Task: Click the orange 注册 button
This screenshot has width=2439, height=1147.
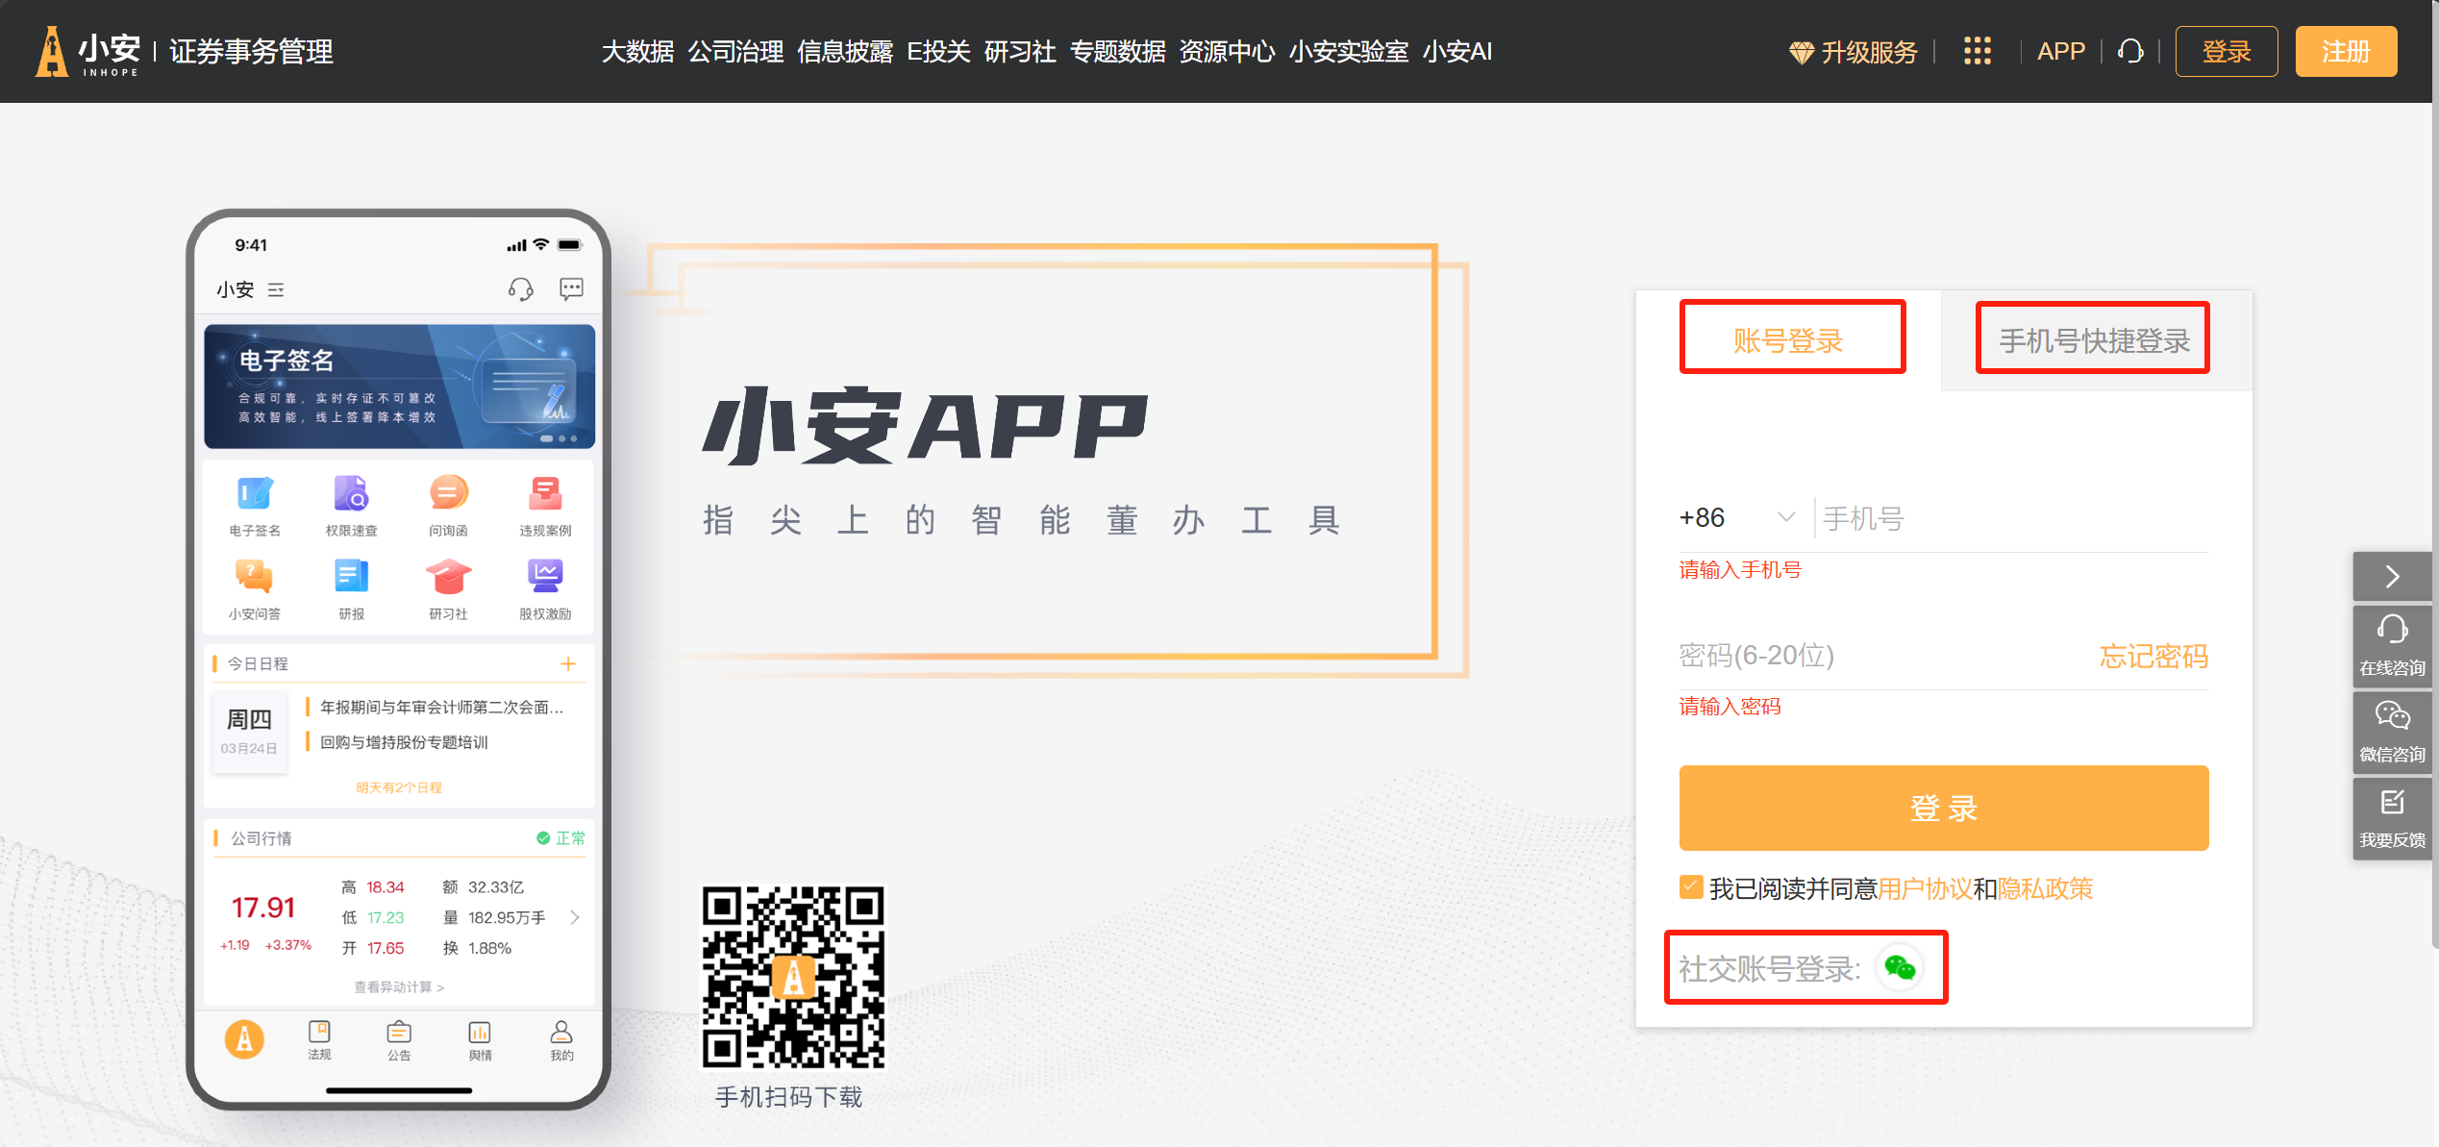Action: coord(2346,51)
